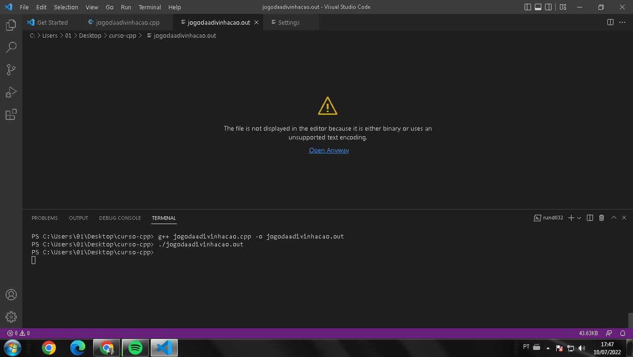Open the Edit menu
This screenshot has height=357, width=633.
click(x=41, y=7)
